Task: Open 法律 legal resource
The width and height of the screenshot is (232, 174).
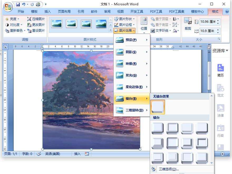Action: coord(220,111)
